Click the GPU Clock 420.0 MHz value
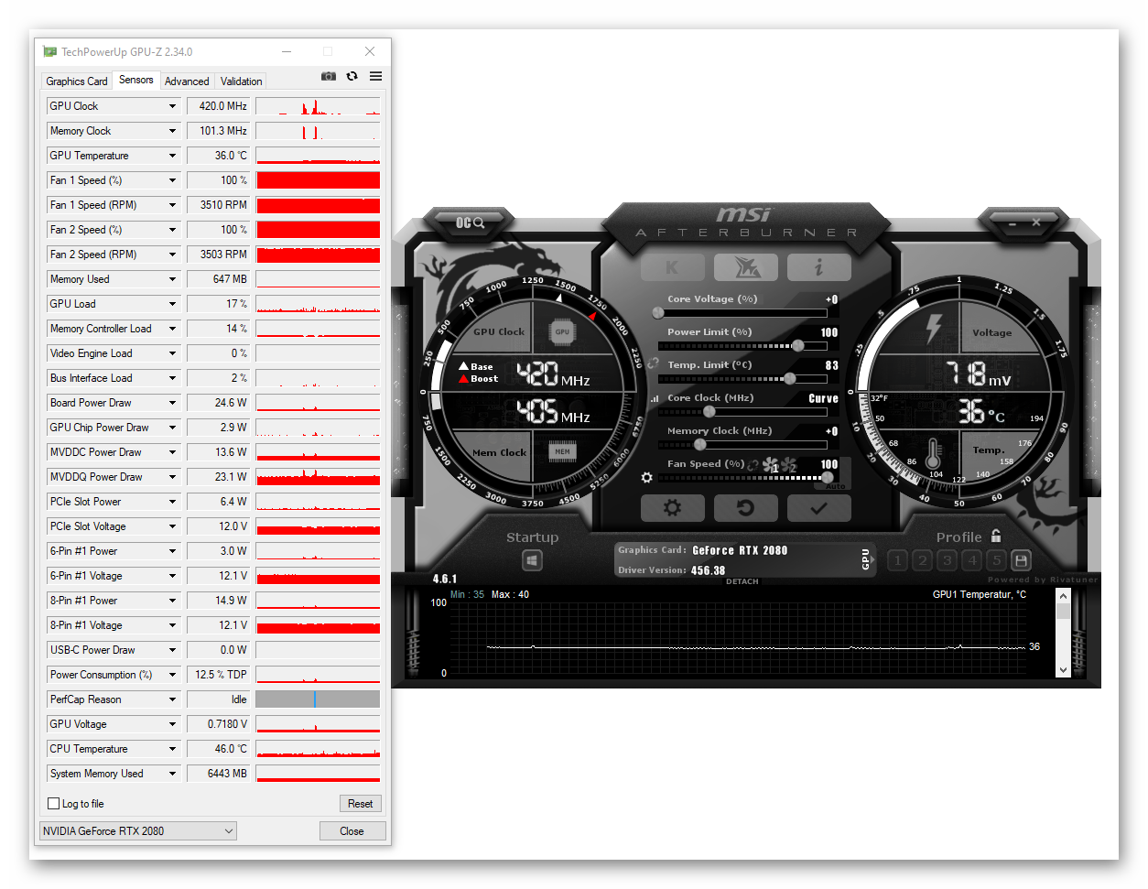This screenshot has width=1148, height=889. (x=220, y=106)
